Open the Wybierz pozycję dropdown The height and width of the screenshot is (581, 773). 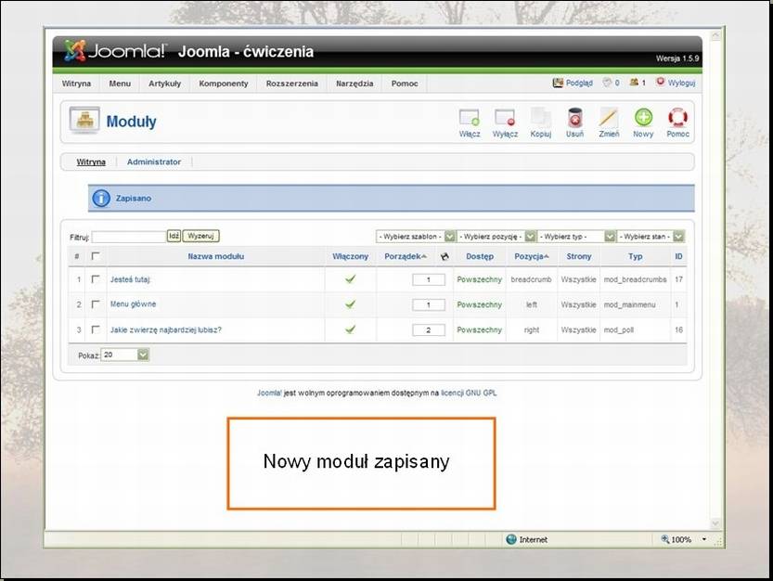click(x=496, y=237)
